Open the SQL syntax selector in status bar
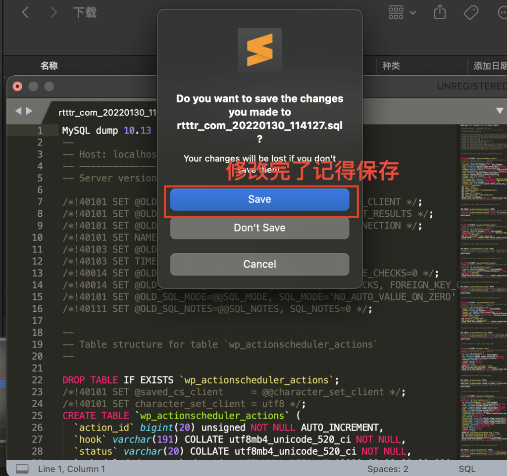507x476 pixels. click(466, 469)
